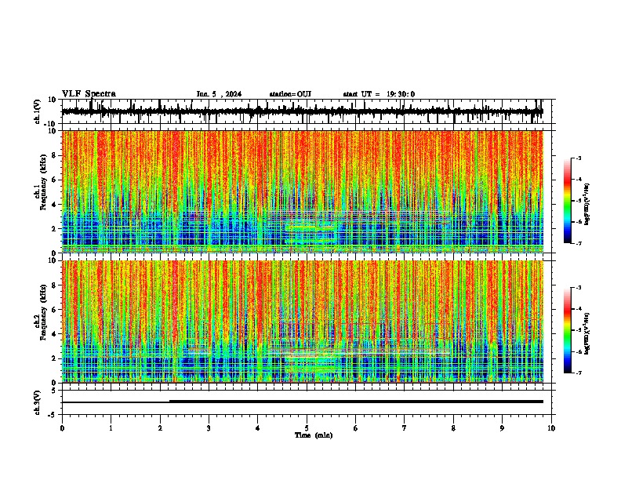Click the 4 kHz tick on ch.2 axis
Image resolution: width=621 pixels, height=480 pixels.
[x=54, y=334]
